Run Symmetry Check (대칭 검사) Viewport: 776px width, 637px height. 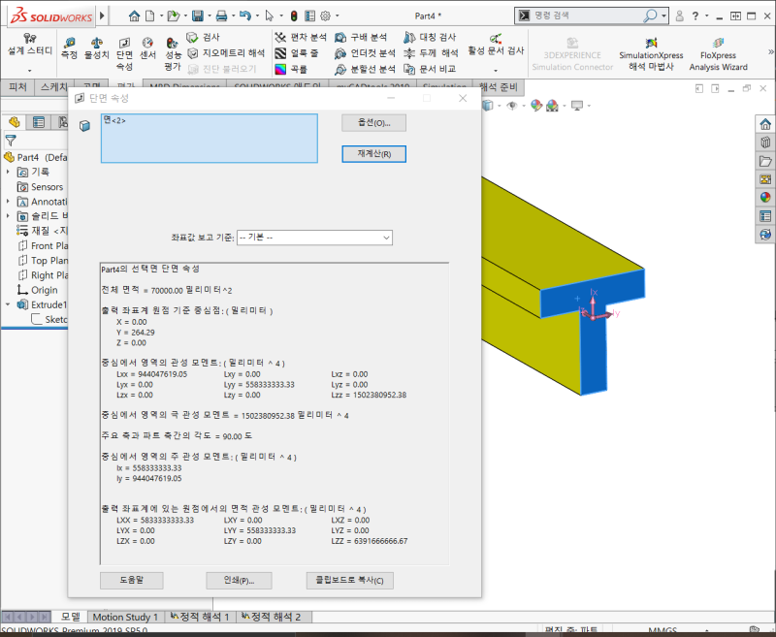(430, 37)
